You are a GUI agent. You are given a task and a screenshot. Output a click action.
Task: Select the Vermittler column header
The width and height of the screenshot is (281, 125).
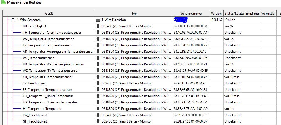click(268, 13)
